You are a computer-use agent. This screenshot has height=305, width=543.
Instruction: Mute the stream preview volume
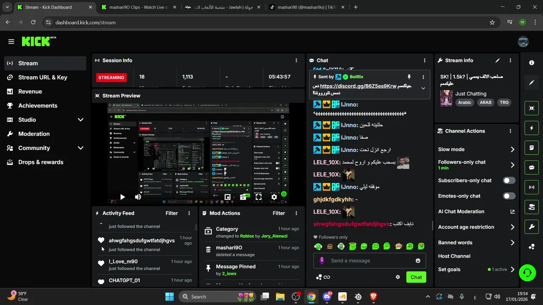[x=138, y=197]
